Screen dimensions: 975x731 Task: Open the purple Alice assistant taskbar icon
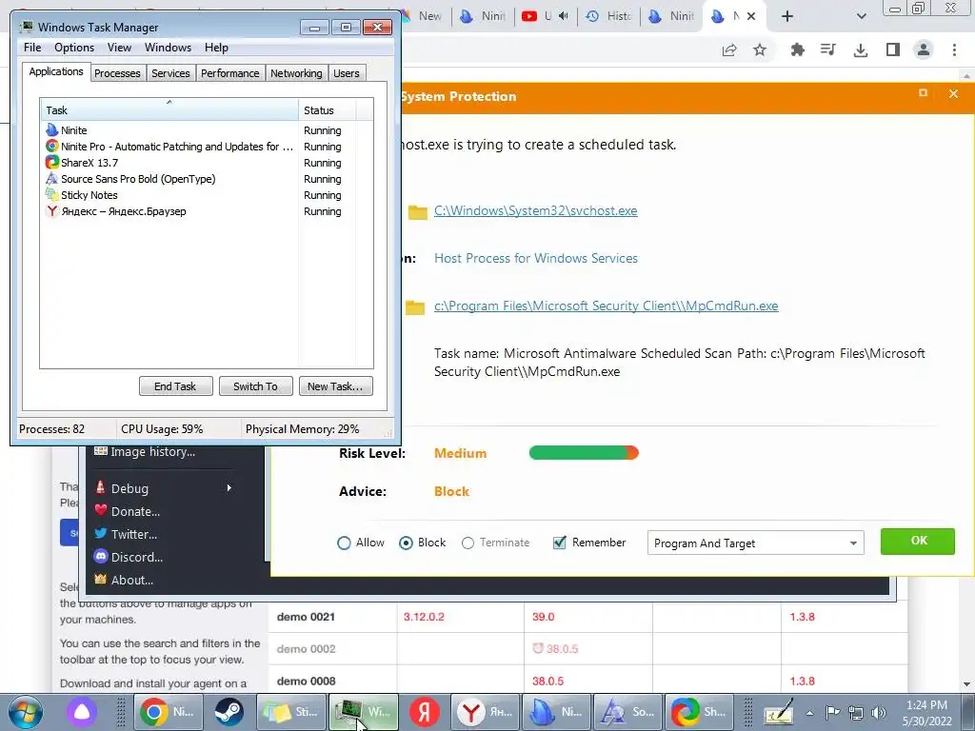click(x=82, y=712)
